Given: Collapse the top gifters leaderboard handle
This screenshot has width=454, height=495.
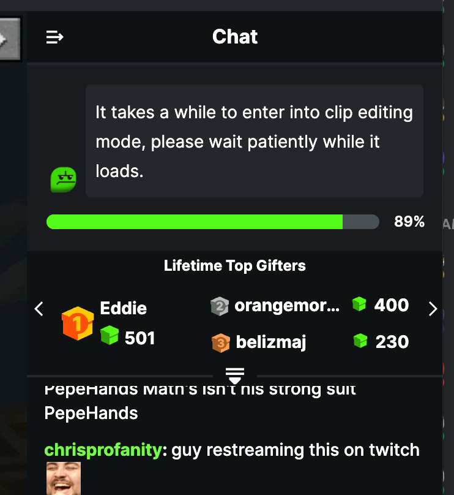Looking at the screenshot, I should (x=235, y=374).
